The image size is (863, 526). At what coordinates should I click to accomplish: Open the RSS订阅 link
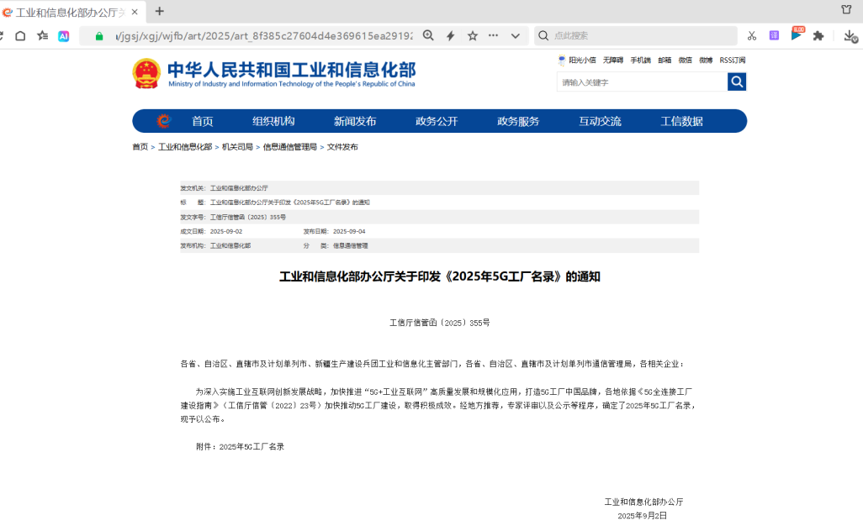click(732, 60)
